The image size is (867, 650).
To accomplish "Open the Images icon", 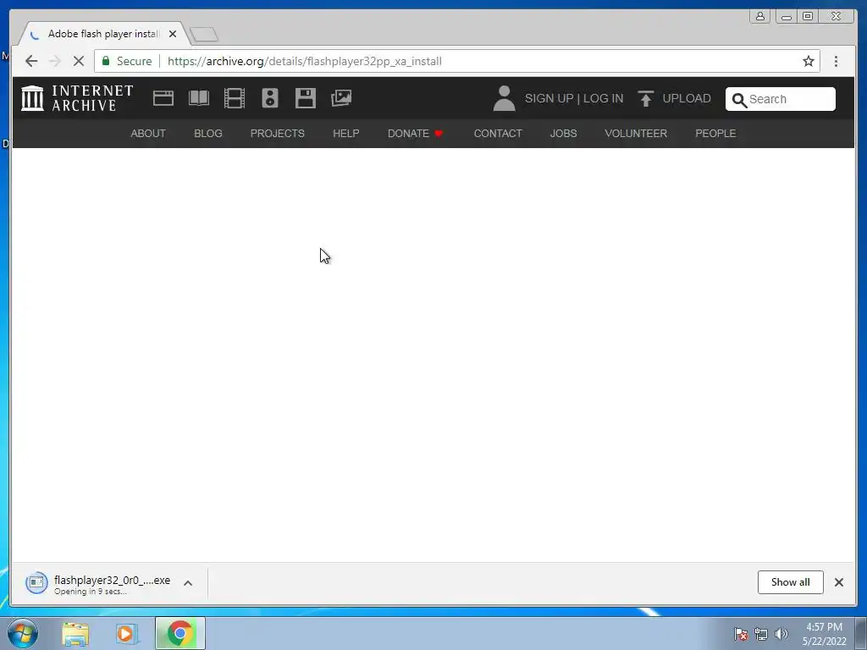I will [x=341, y=98].
